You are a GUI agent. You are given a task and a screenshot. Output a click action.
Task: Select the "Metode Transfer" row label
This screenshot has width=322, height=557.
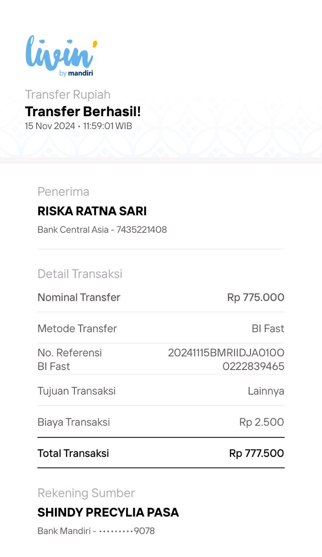[x=77, y=329]
